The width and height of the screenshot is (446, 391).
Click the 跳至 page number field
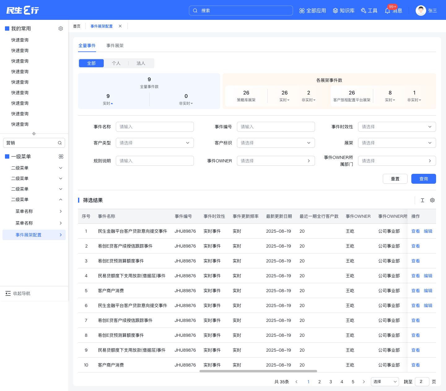pos(422,382)
